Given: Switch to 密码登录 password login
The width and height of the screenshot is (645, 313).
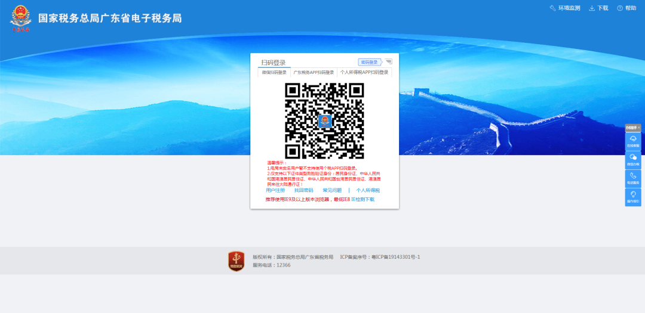Looking at the screenshot, I should point(369,62).
